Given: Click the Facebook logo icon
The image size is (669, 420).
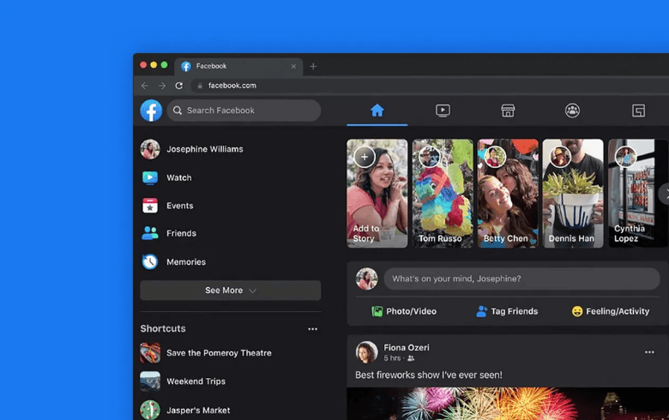Looking at the screenshot, I should pyautogui.click(x=151, y=111).
